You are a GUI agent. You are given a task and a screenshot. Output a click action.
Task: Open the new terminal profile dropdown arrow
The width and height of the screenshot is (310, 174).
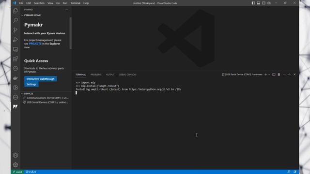click(269, 74)
